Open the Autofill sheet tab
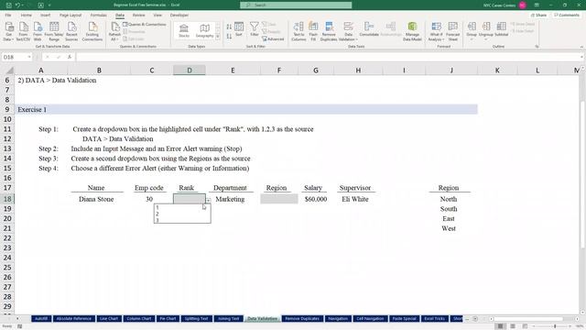This screenshot has height=330, width=586. click(x=41, y=319)
